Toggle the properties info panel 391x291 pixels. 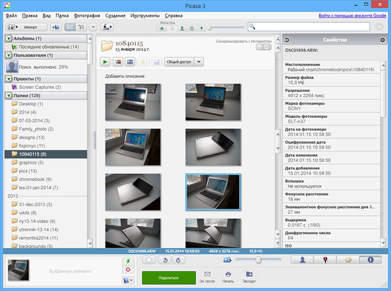(370, 260)
